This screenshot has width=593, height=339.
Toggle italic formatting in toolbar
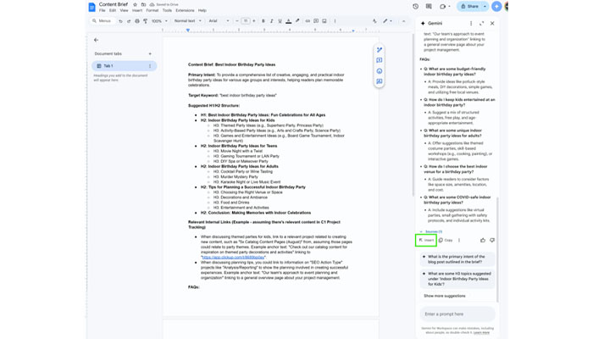point(271,21)
